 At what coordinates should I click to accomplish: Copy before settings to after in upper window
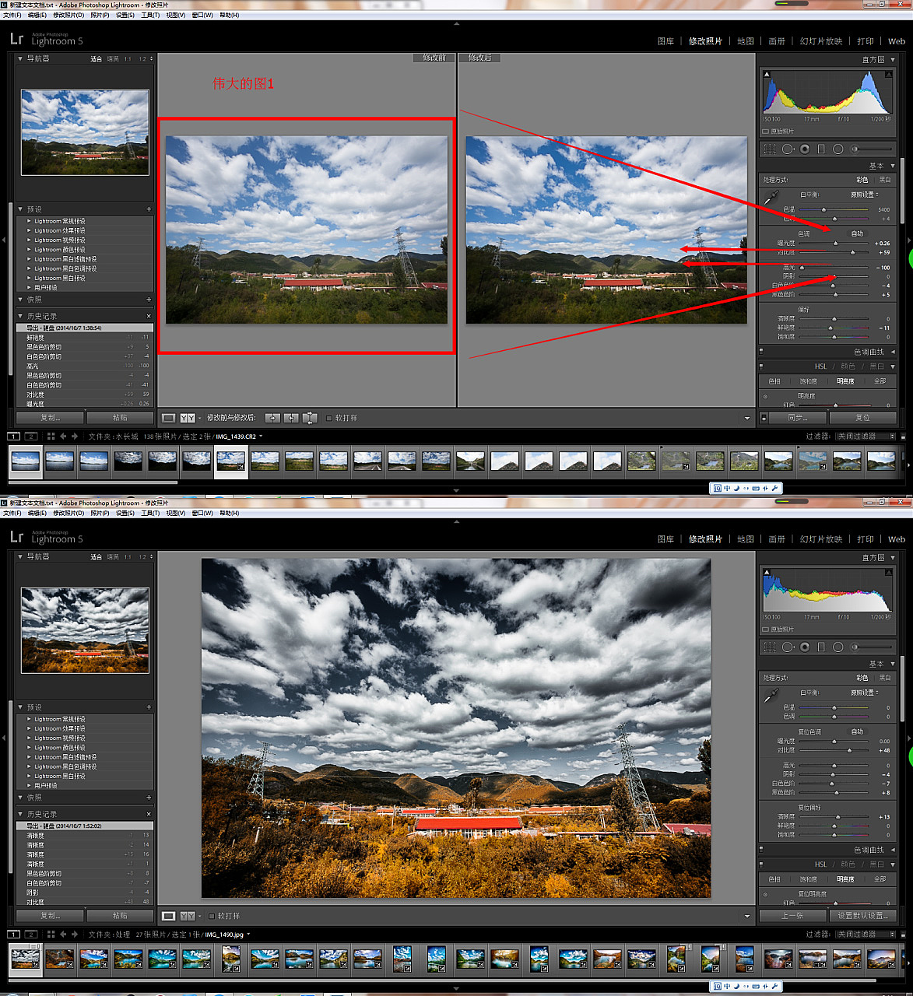[x=272, y=418]
